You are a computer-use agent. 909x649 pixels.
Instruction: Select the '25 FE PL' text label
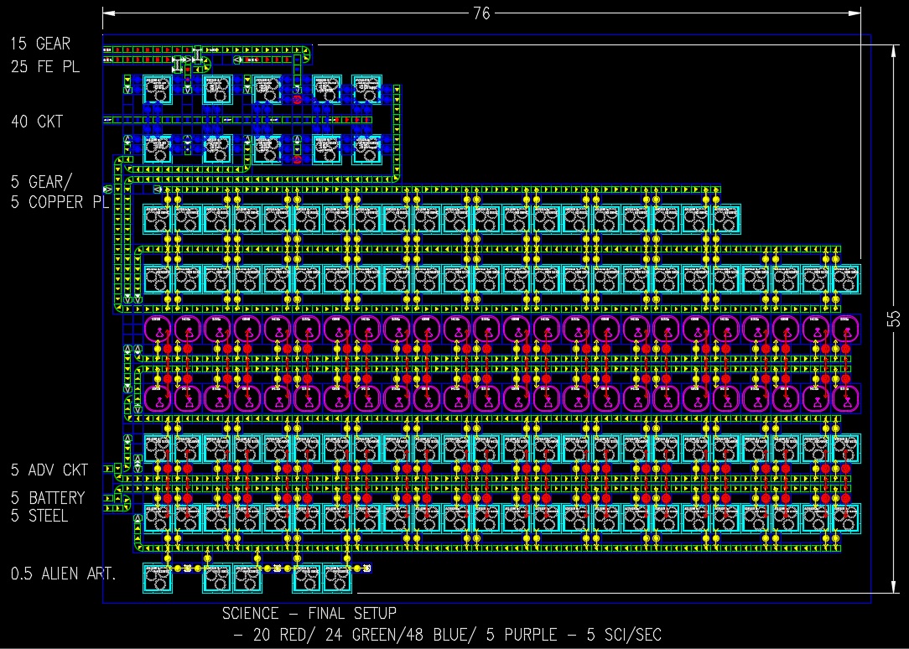pos(46,66)
